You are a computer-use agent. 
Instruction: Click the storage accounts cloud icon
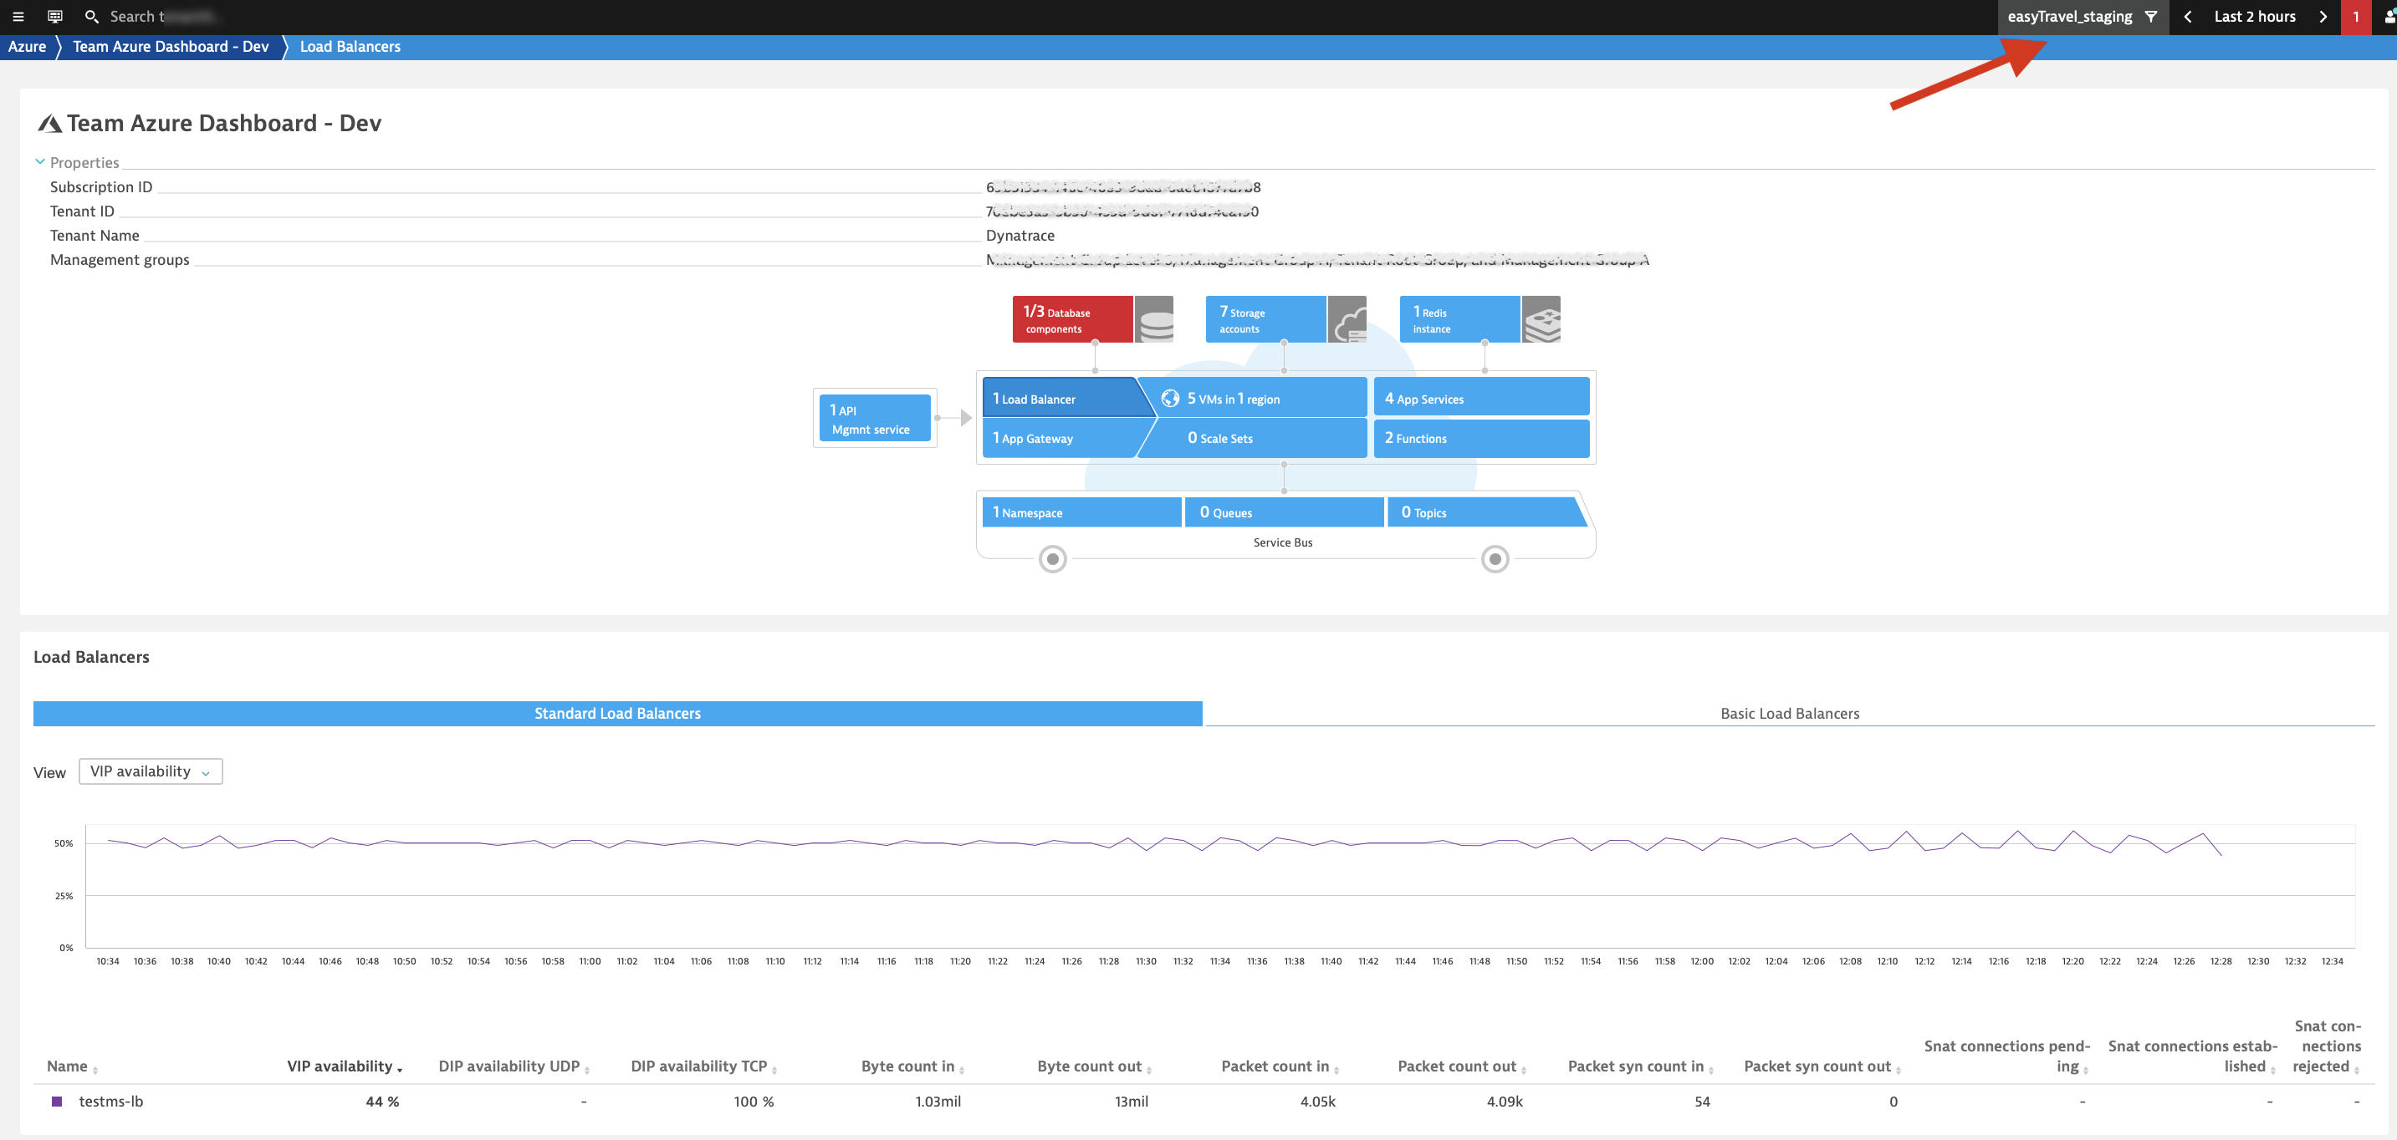click(x=1347, y=319)
